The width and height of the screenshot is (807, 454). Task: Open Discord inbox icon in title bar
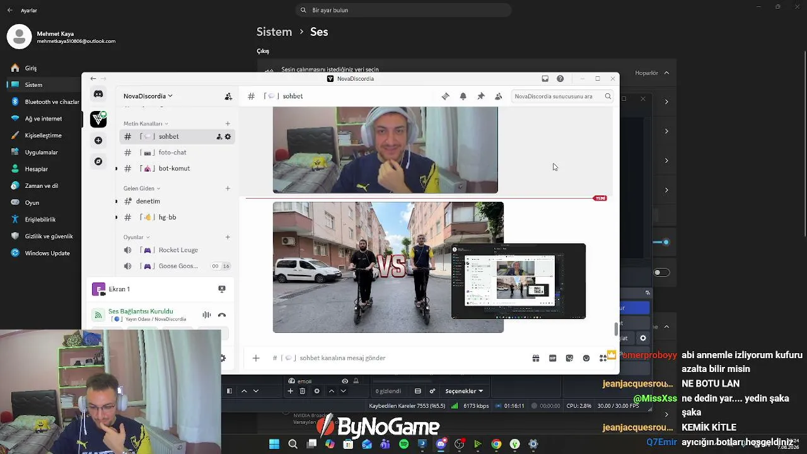[x=545, y=79]
